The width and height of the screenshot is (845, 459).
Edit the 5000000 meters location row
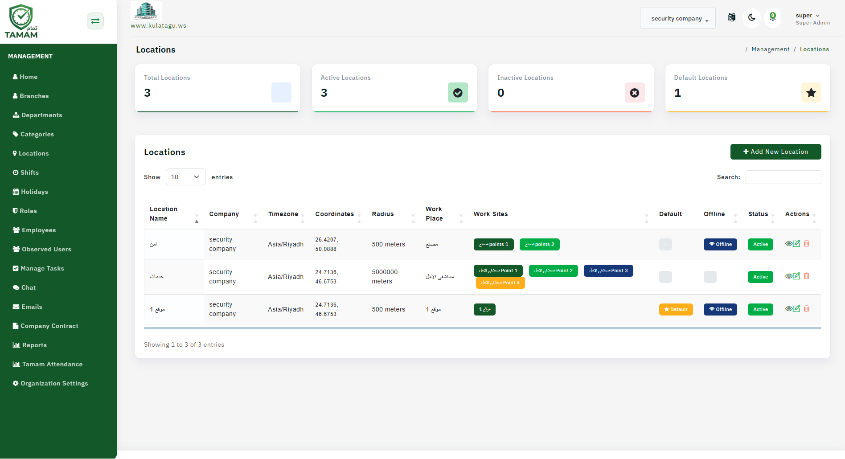point(796,276)
